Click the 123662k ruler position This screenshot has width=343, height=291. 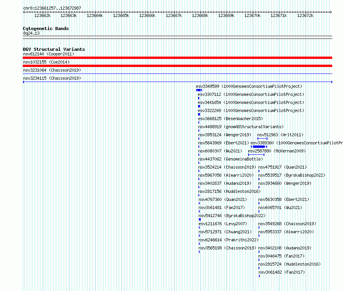pos(42,15)
